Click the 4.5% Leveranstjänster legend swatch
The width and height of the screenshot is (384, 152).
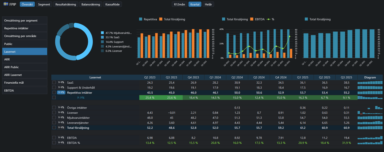(x=102, y=46)
